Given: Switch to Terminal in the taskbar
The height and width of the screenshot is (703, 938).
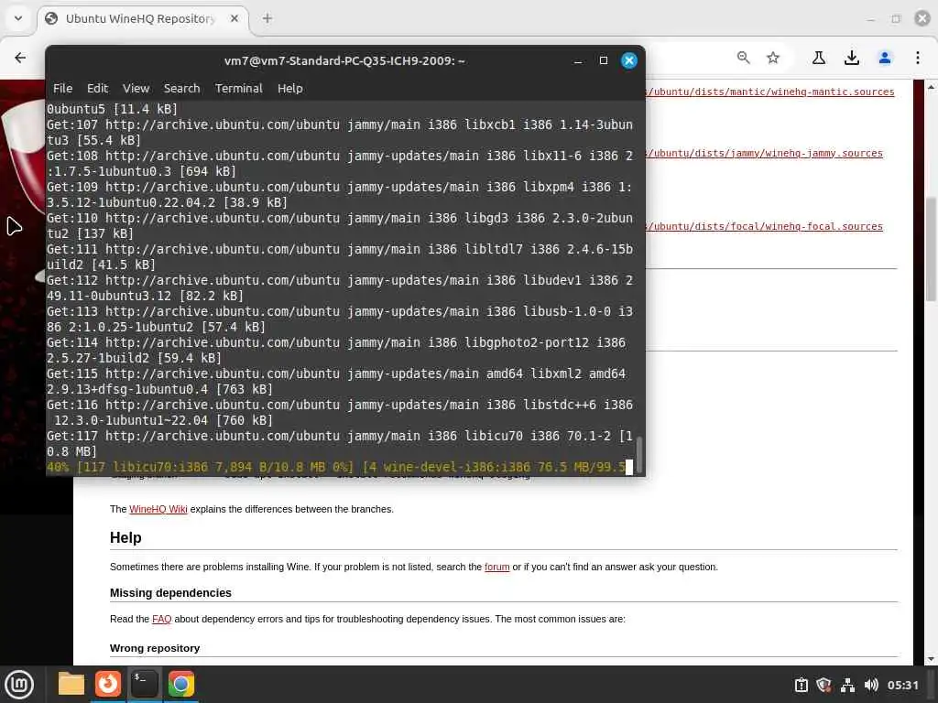Looking at the screenshot, I should [x=144, y=684].
